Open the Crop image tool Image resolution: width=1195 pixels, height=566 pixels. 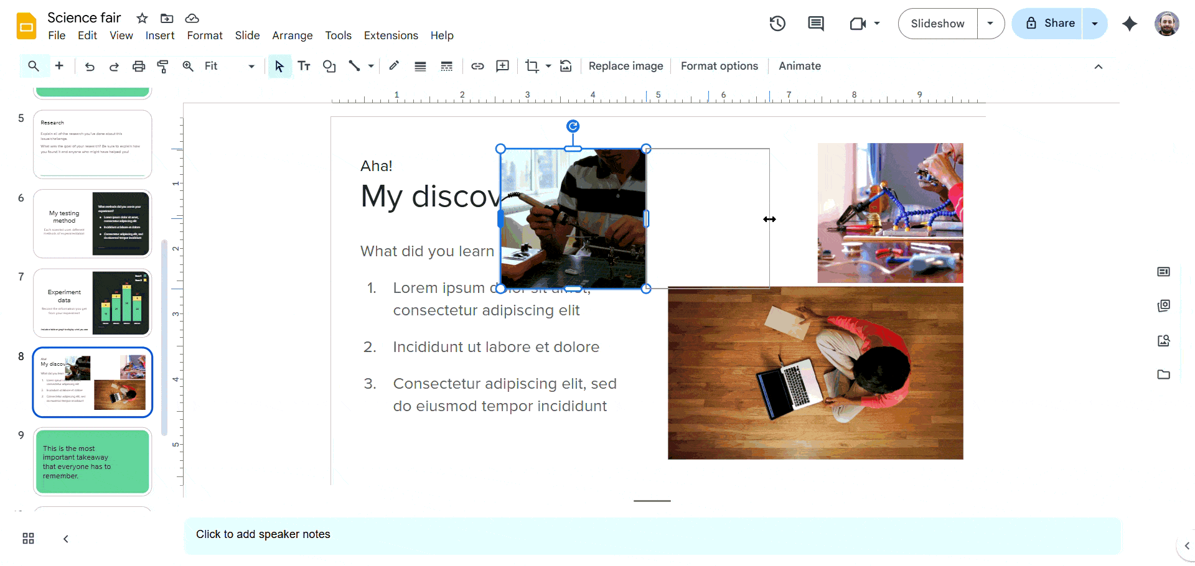532,67
